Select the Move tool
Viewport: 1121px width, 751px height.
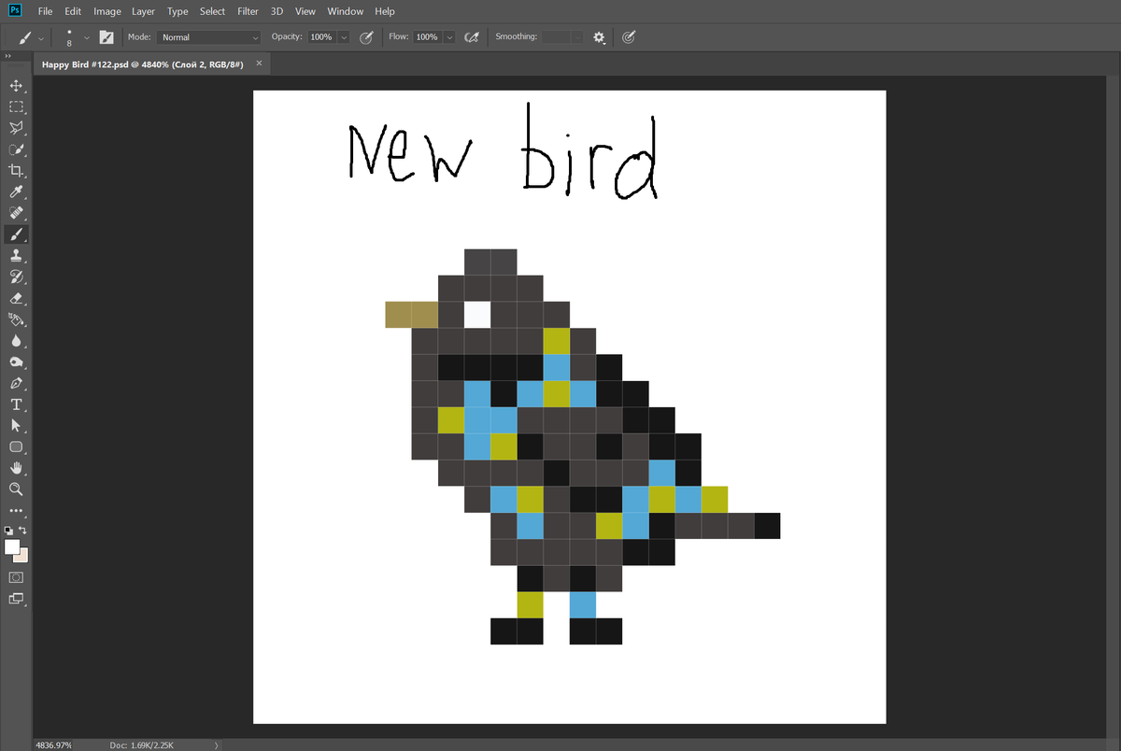click(16, 85)
